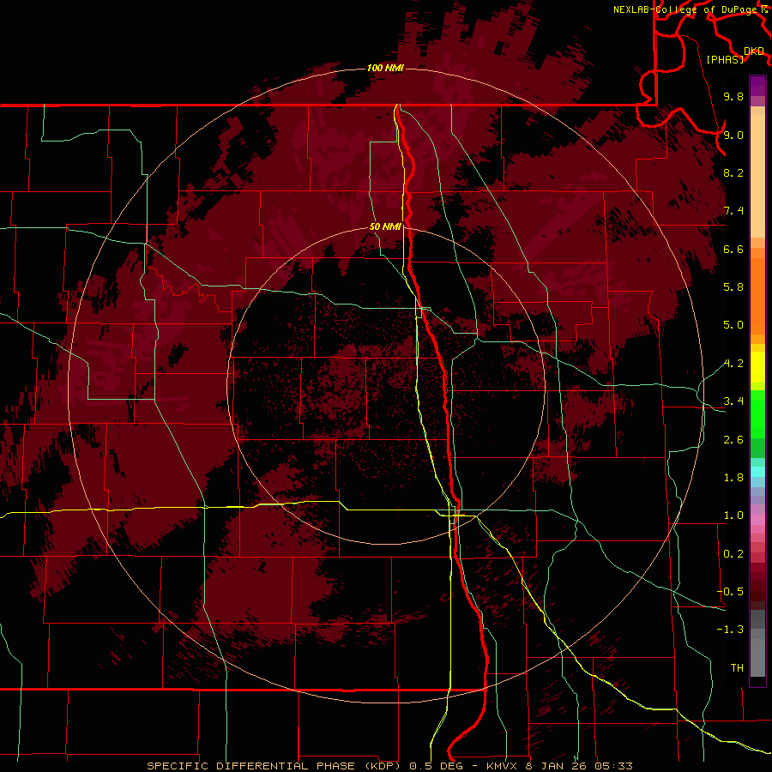Click the 9.8 value on the color scale
This screenshot has height=772, width=772.
pos(733,96)
